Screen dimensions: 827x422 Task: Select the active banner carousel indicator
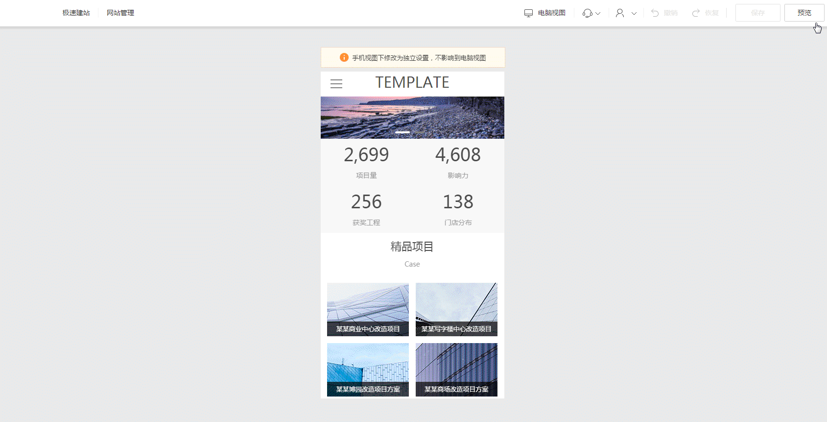pos(402,132)
